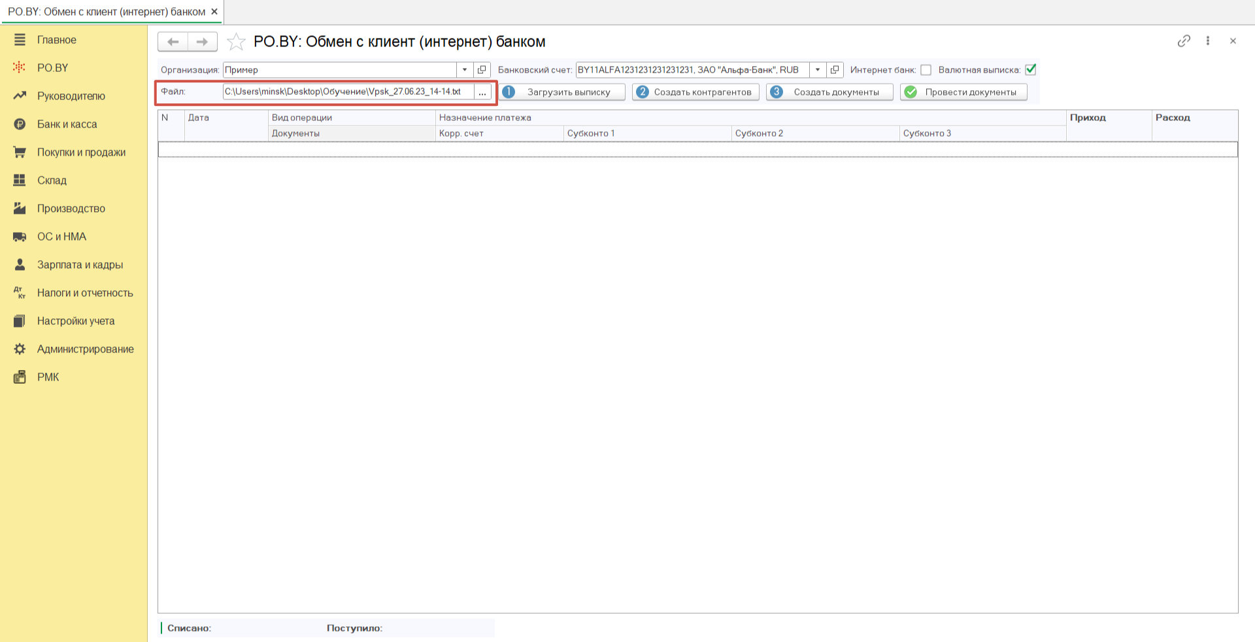
Task: Click the back navigation arrow
Action: [x=173, y=42]
